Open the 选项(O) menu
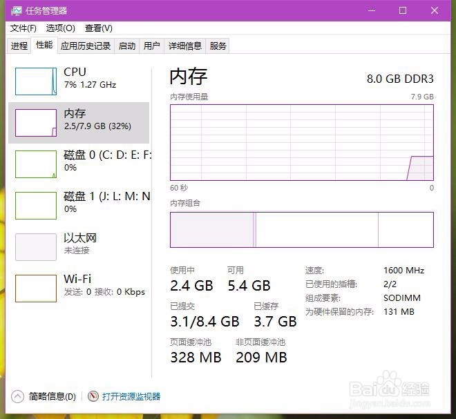The height and width of the screenshot is (419, 456). click(x=61, y=28)
